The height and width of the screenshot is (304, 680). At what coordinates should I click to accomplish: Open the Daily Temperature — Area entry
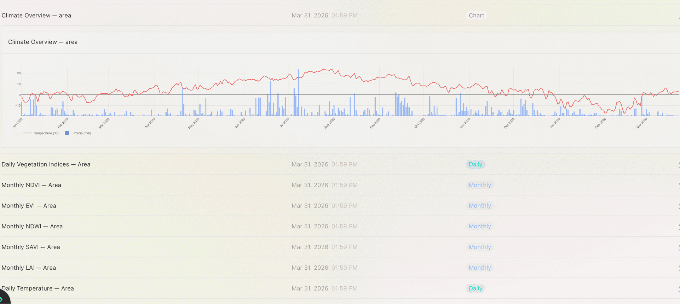pos(38,288)
